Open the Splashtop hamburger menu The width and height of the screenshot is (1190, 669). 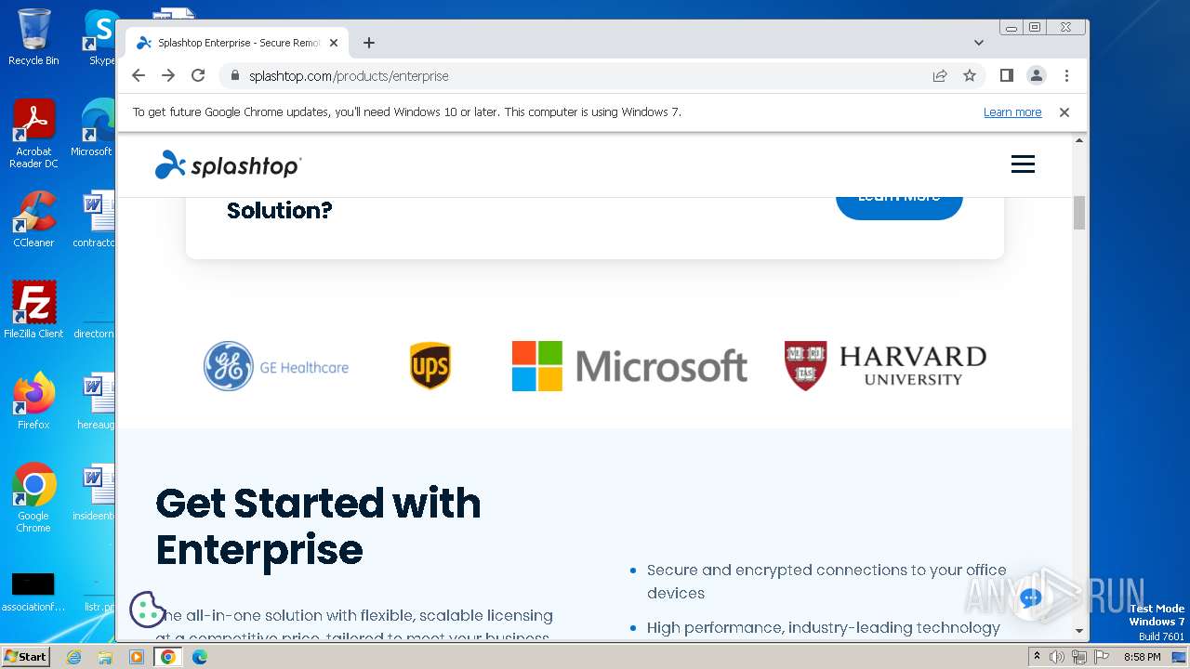[x=1023, y=164]
